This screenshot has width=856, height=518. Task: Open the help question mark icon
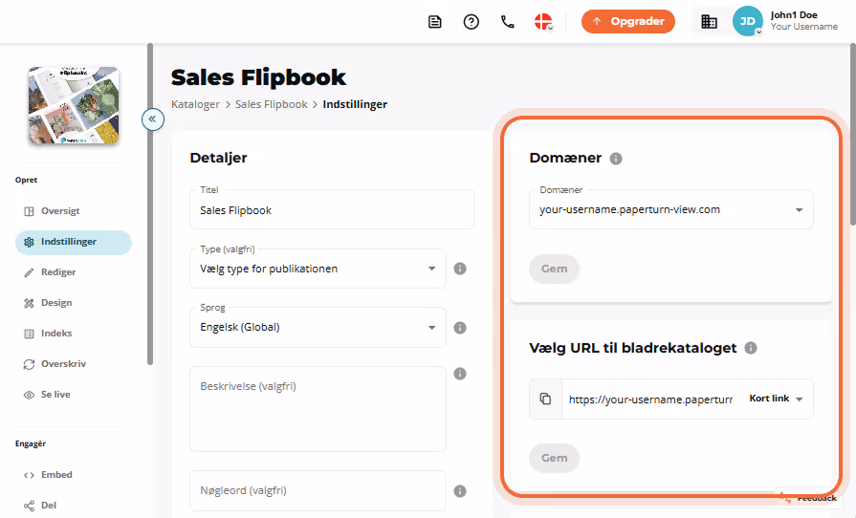[472, 22]
